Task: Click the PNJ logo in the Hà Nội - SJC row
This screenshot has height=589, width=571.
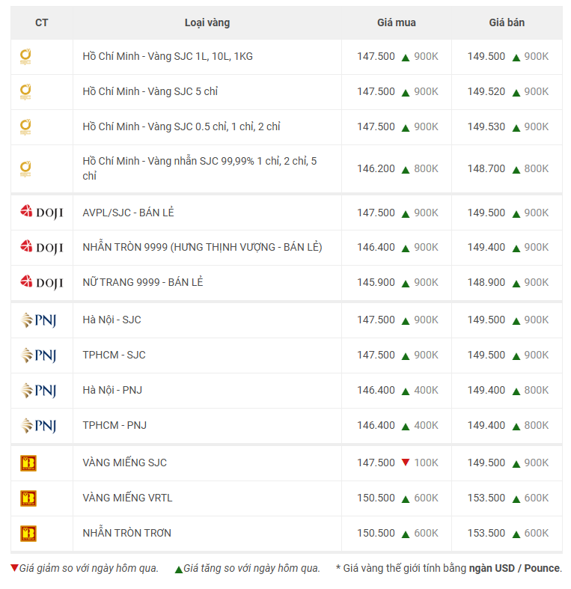Action: click(x=38, y=320)
